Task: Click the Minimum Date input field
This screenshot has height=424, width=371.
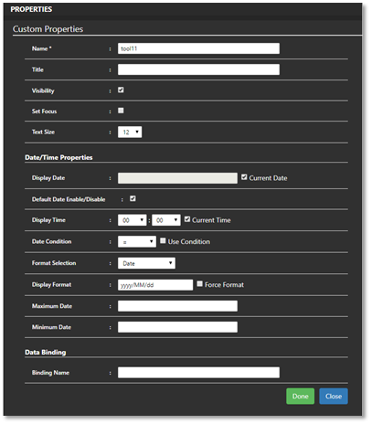Action: pos(177,327)
